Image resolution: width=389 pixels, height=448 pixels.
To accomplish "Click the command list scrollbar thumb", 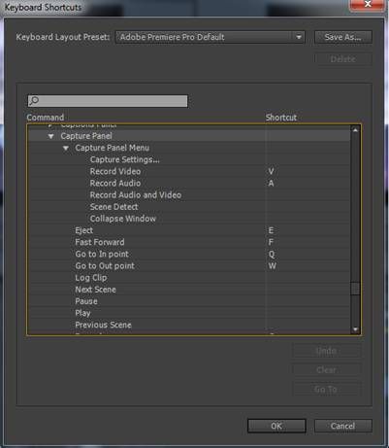I will [355, 289].
